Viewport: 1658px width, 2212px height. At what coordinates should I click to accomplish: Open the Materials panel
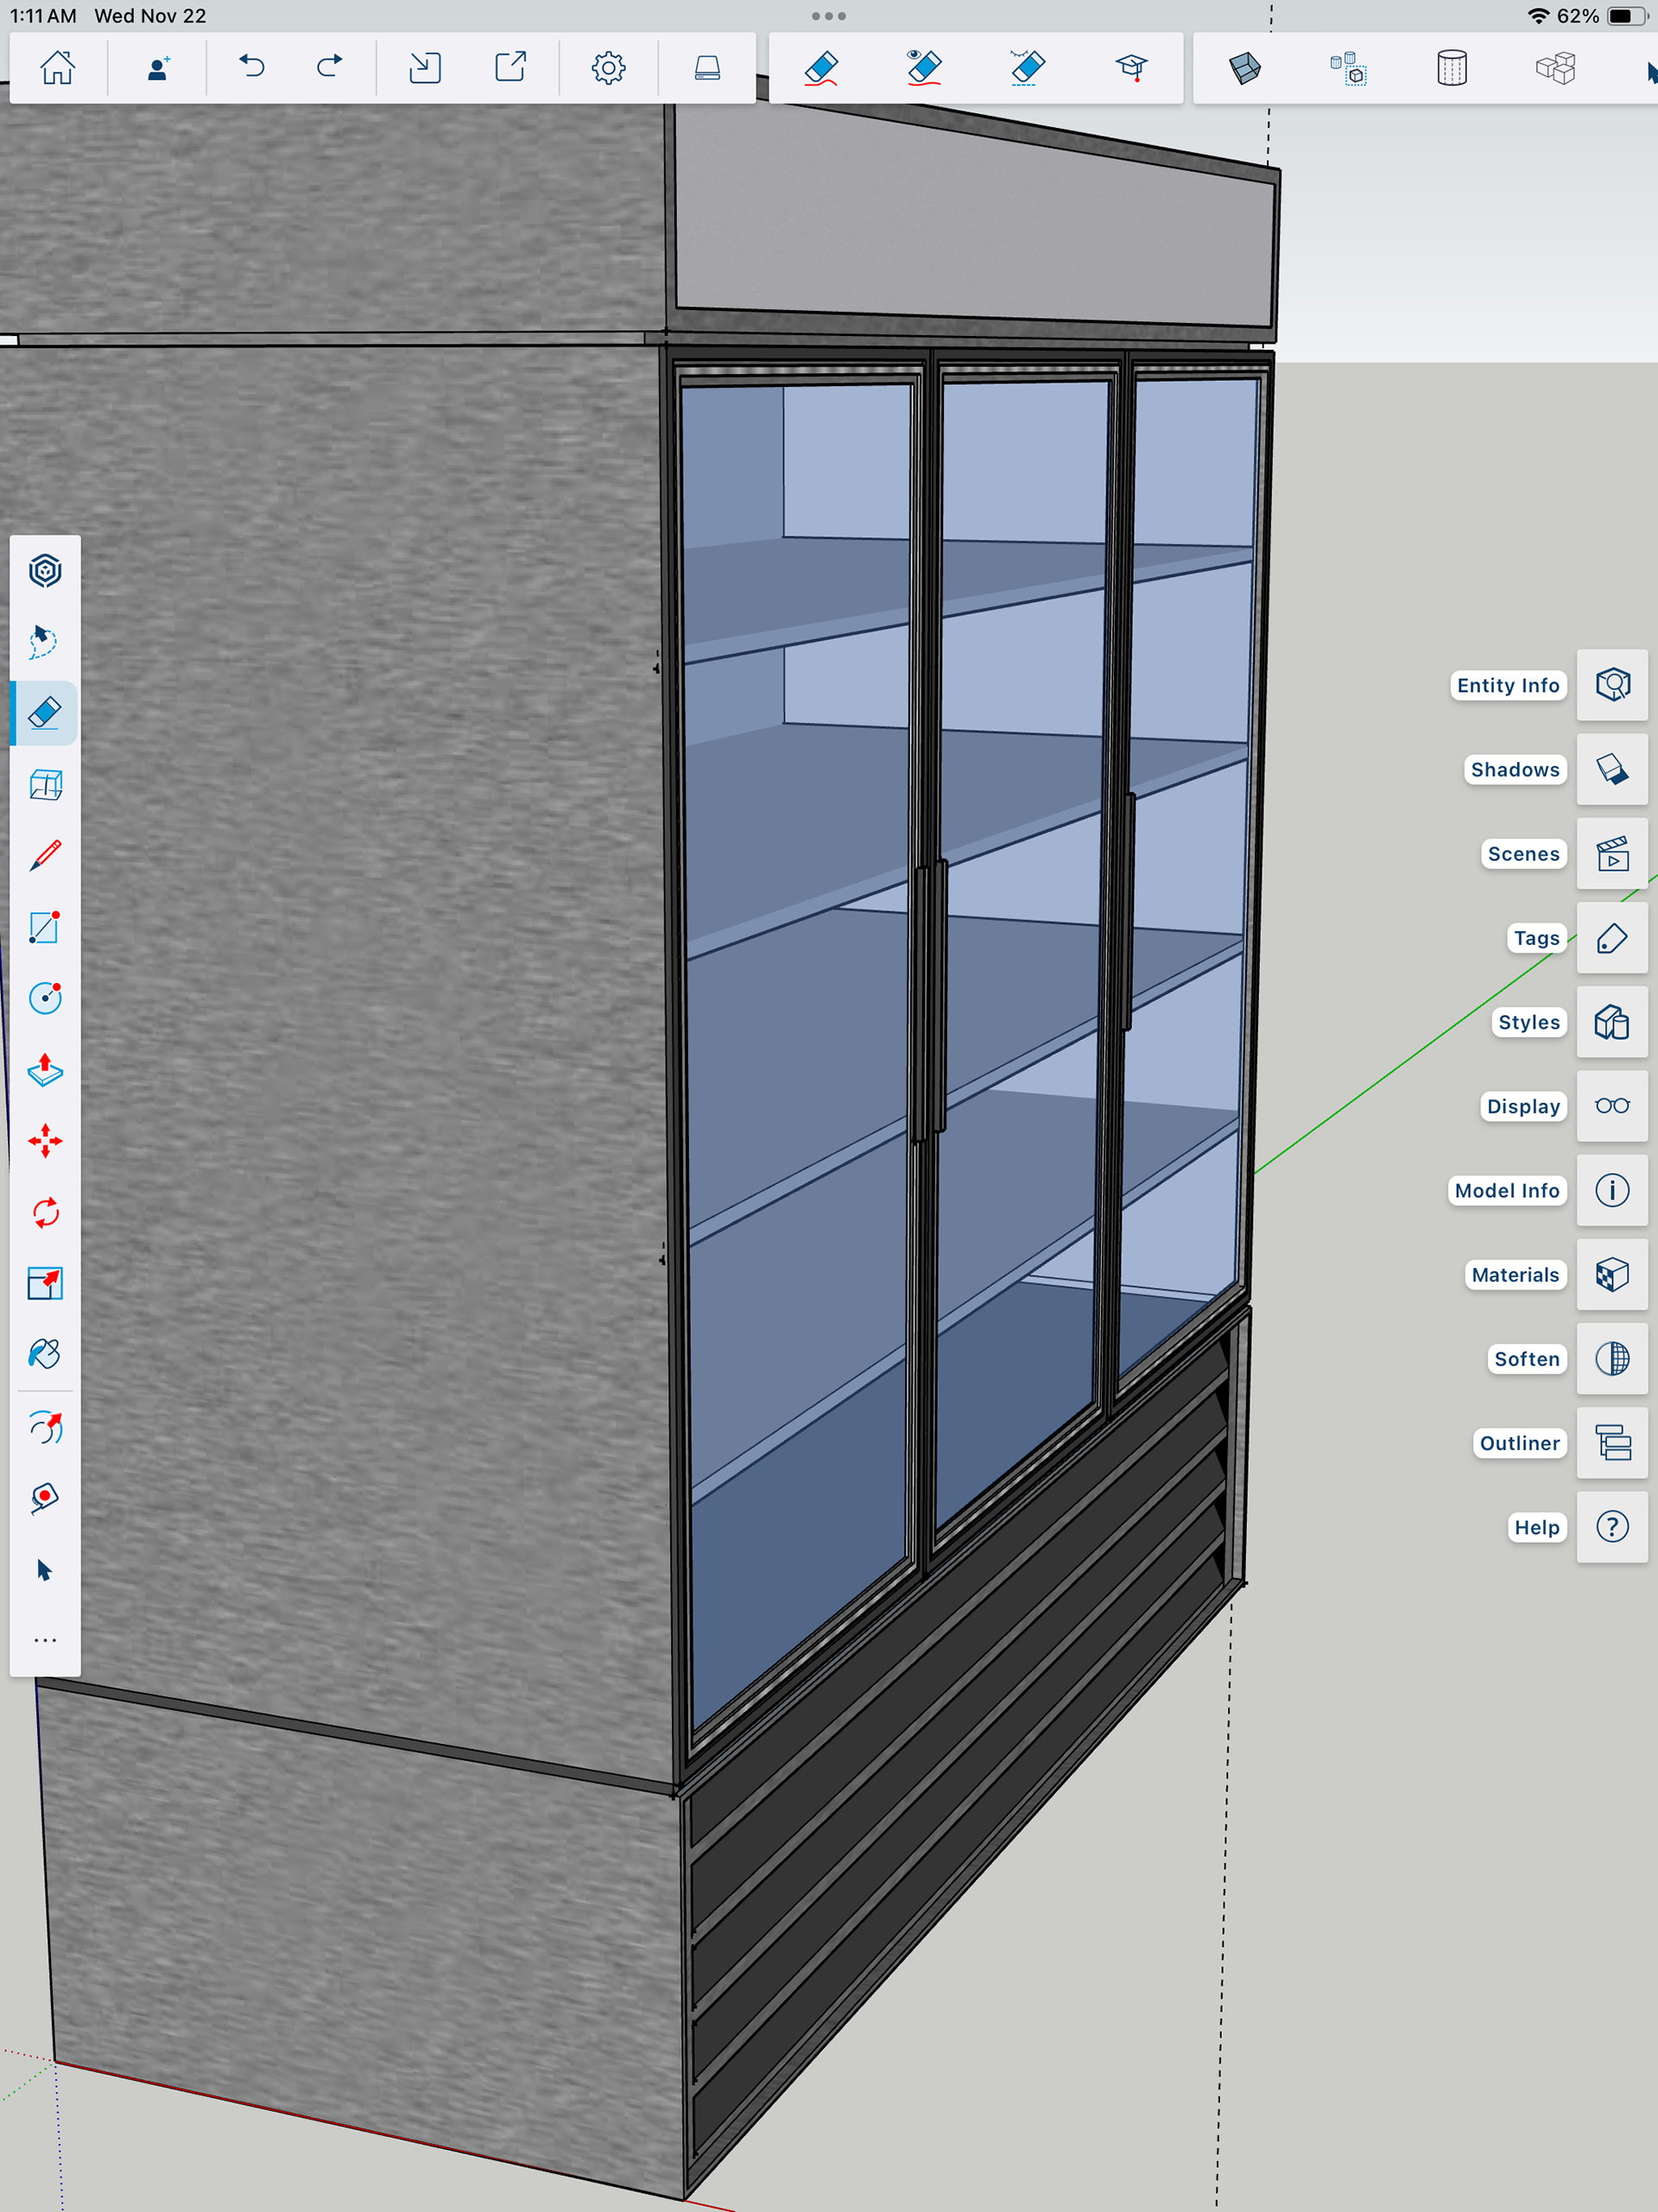(1611, 1274)
